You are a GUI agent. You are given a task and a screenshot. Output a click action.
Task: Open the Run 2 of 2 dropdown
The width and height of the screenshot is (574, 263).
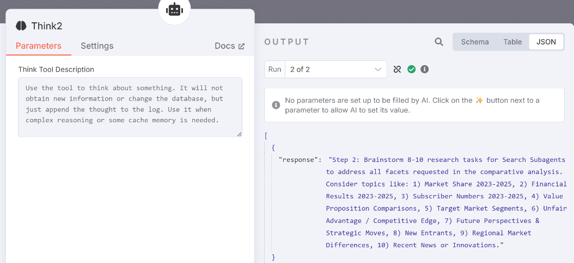(335, 70)
